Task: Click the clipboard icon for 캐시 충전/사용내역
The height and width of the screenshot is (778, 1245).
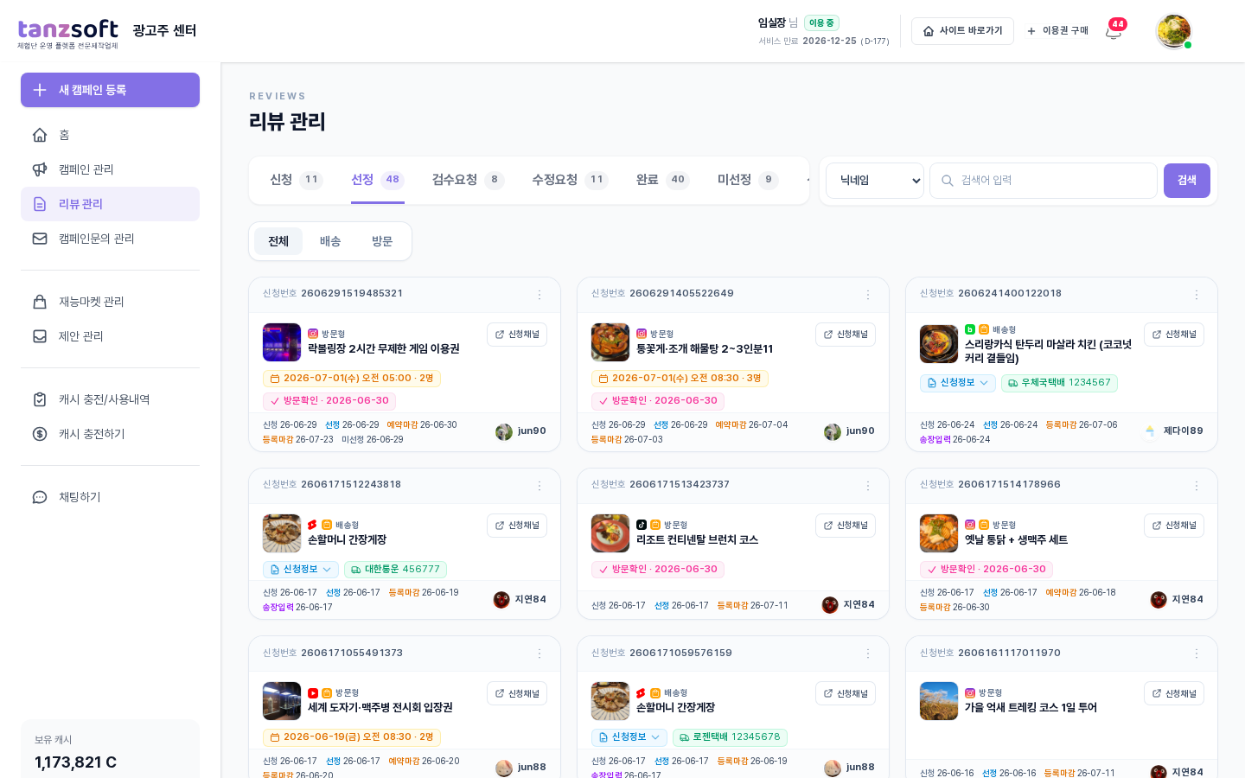Action: [x=40, y=399]
